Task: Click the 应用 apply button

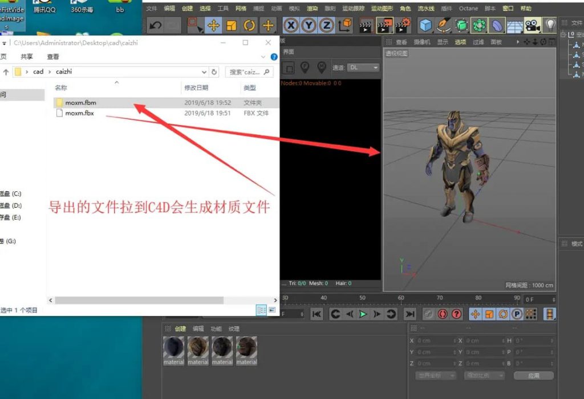Action: tap(534, 376)
